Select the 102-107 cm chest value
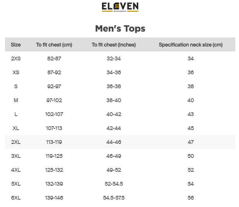 (x=54, y=114)
